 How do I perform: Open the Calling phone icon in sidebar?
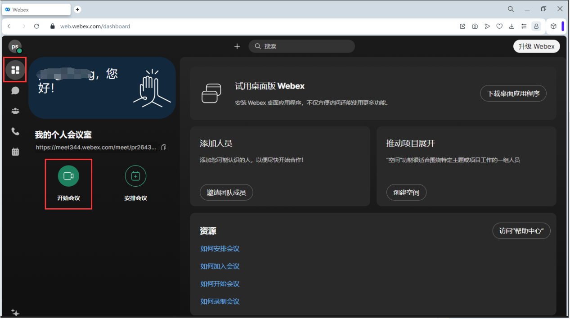click(15, 131)
